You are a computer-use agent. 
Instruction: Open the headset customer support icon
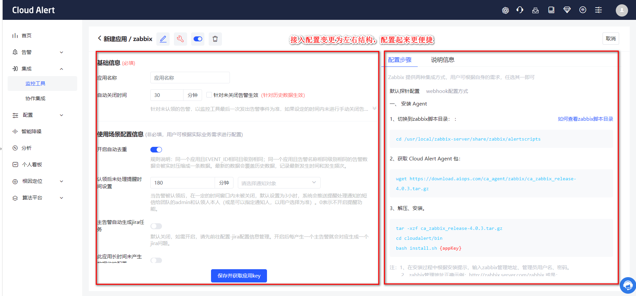click(520, 10)
